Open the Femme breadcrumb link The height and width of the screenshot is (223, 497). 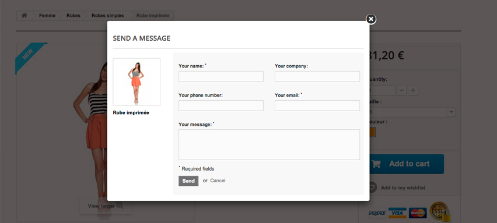coord(47,16)
